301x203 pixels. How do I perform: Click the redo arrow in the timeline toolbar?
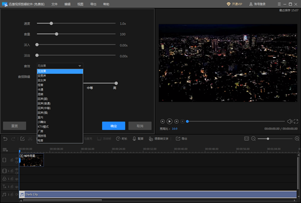pyautogui.click(x=13, y=139)
